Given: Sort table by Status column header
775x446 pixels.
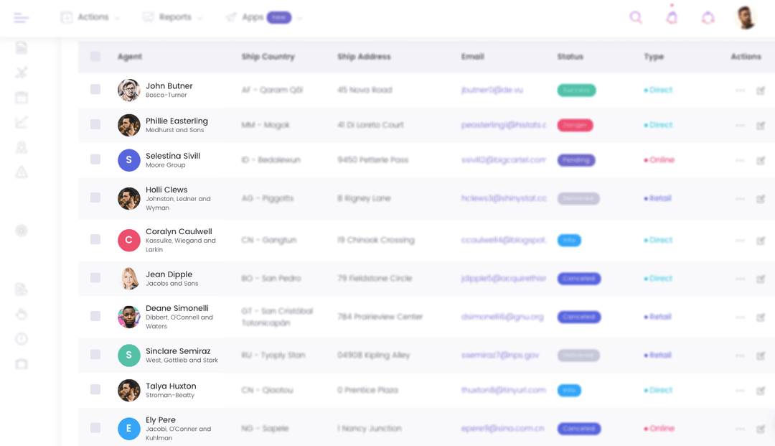Looking at the screenshot, I should tap(570, 57).
